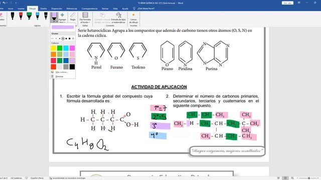
Task: Choose the white color swatch
Action: 60,66
